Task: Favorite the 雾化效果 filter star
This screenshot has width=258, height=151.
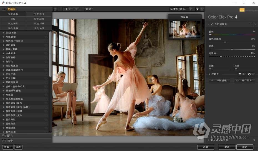Action: click(3, 124)
